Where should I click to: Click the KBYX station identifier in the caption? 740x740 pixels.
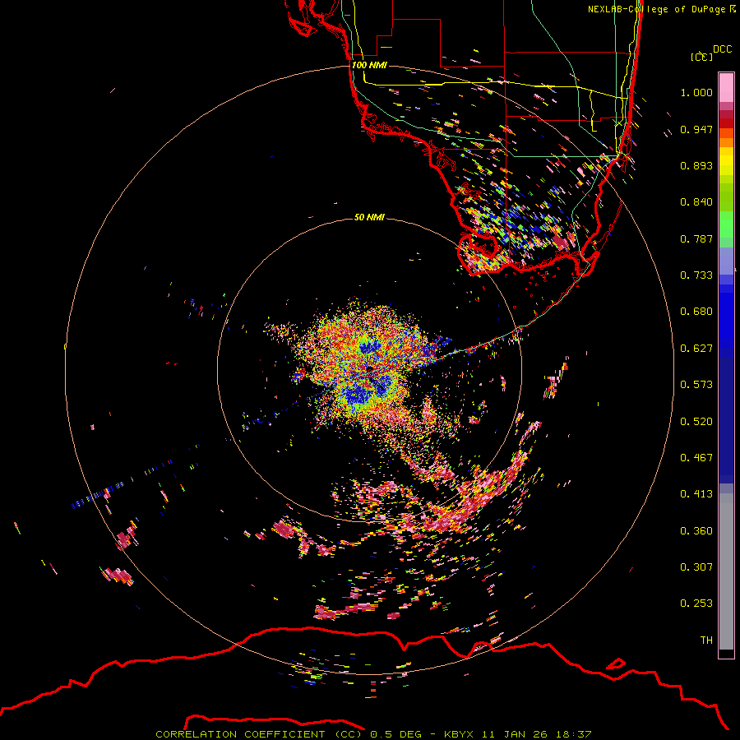coord(460,734)
